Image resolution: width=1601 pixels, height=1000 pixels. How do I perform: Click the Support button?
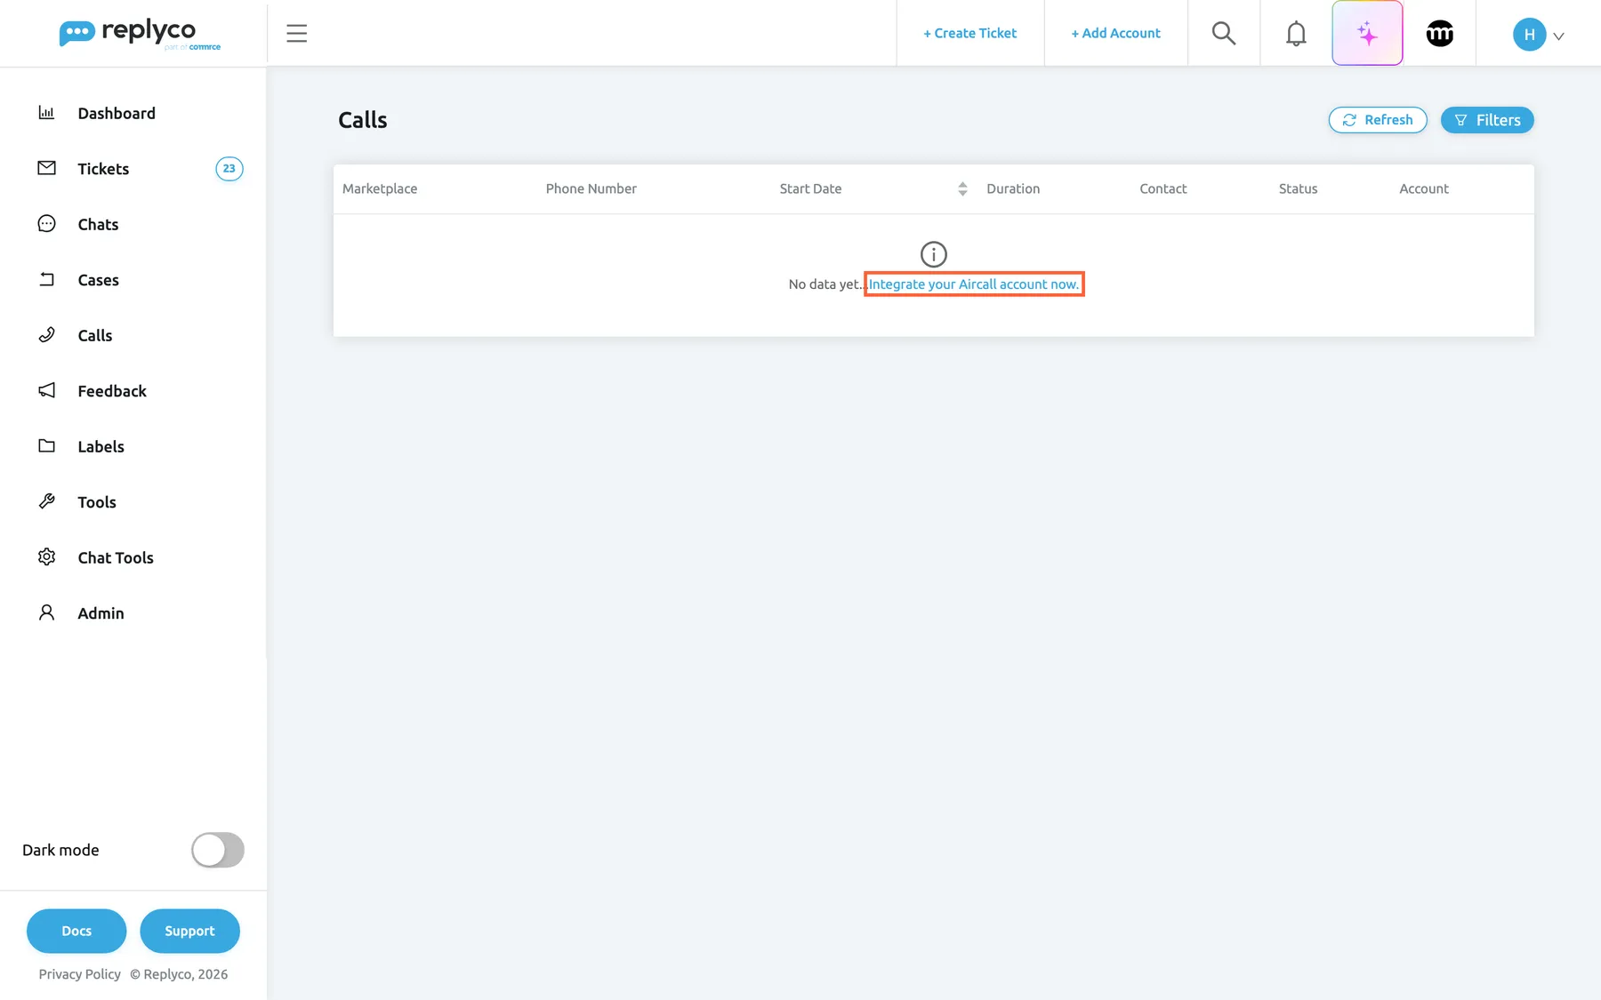[189, 931]
